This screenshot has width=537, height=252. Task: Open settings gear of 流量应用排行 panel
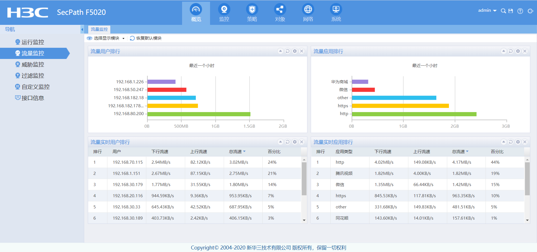pyautogui.click(x=518, y=51)
